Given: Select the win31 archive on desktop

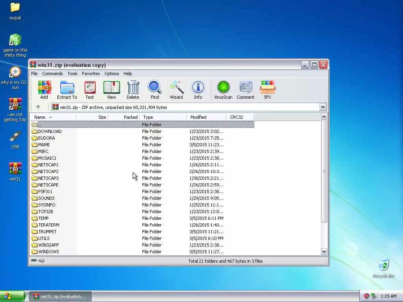Looking at the screenshot, I should point(15,172).
